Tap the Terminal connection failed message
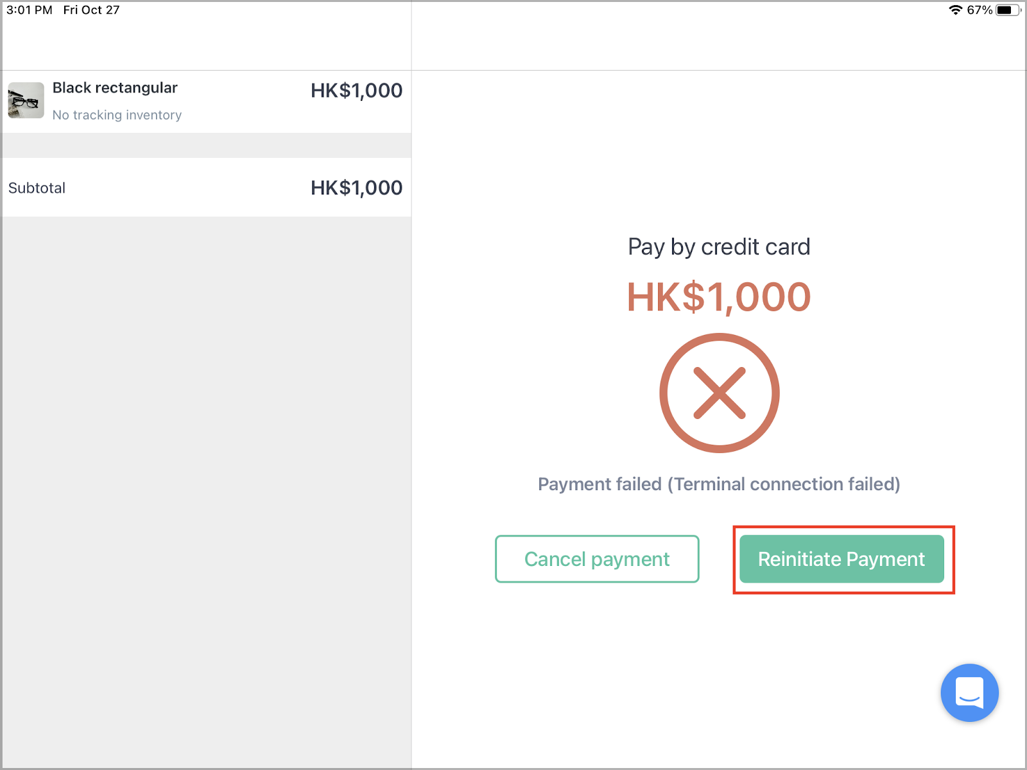The width and height of the screenshot is (1027, 770). [719, 484]
